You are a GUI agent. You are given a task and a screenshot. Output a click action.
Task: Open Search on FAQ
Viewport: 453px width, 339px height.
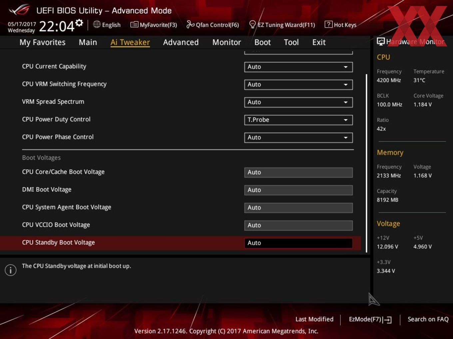(x=428, y=319)
